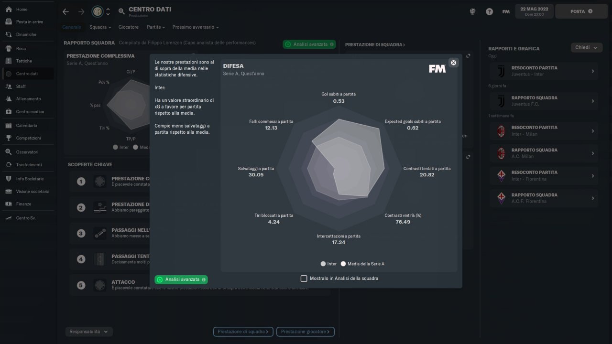Click Contrasti vinti % value 76.49
This screenshot has height=344, width=612.
tap(403, 222)
